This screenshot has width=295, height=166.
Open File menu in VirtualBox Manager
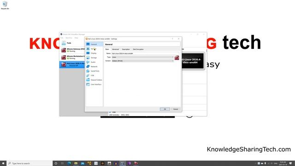(x=62, y=38)
